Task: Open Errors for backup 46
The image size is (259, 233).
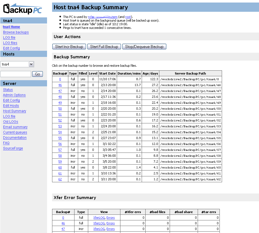Action: click(x=111, y=223)
